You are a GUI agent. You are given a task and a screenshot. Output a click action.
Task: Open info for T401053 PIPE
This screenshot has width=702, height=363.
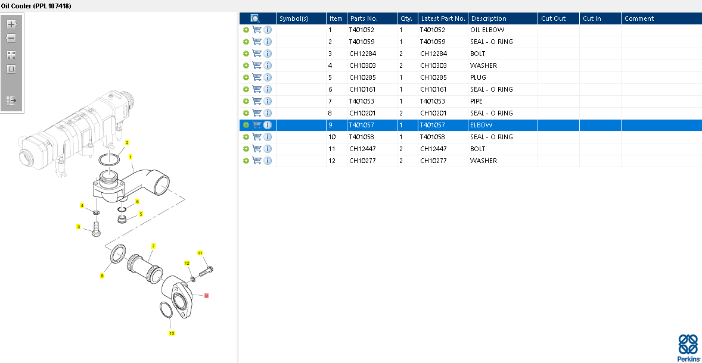click(x=268, y=102)
